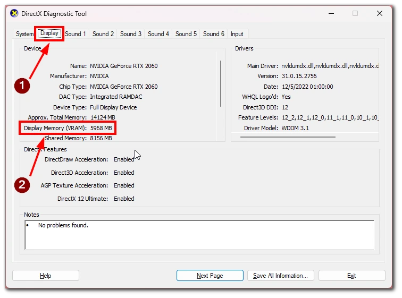Click the DirectX Diagnostic Tool title icon
The image size is (402, 298).
(14, 13)
